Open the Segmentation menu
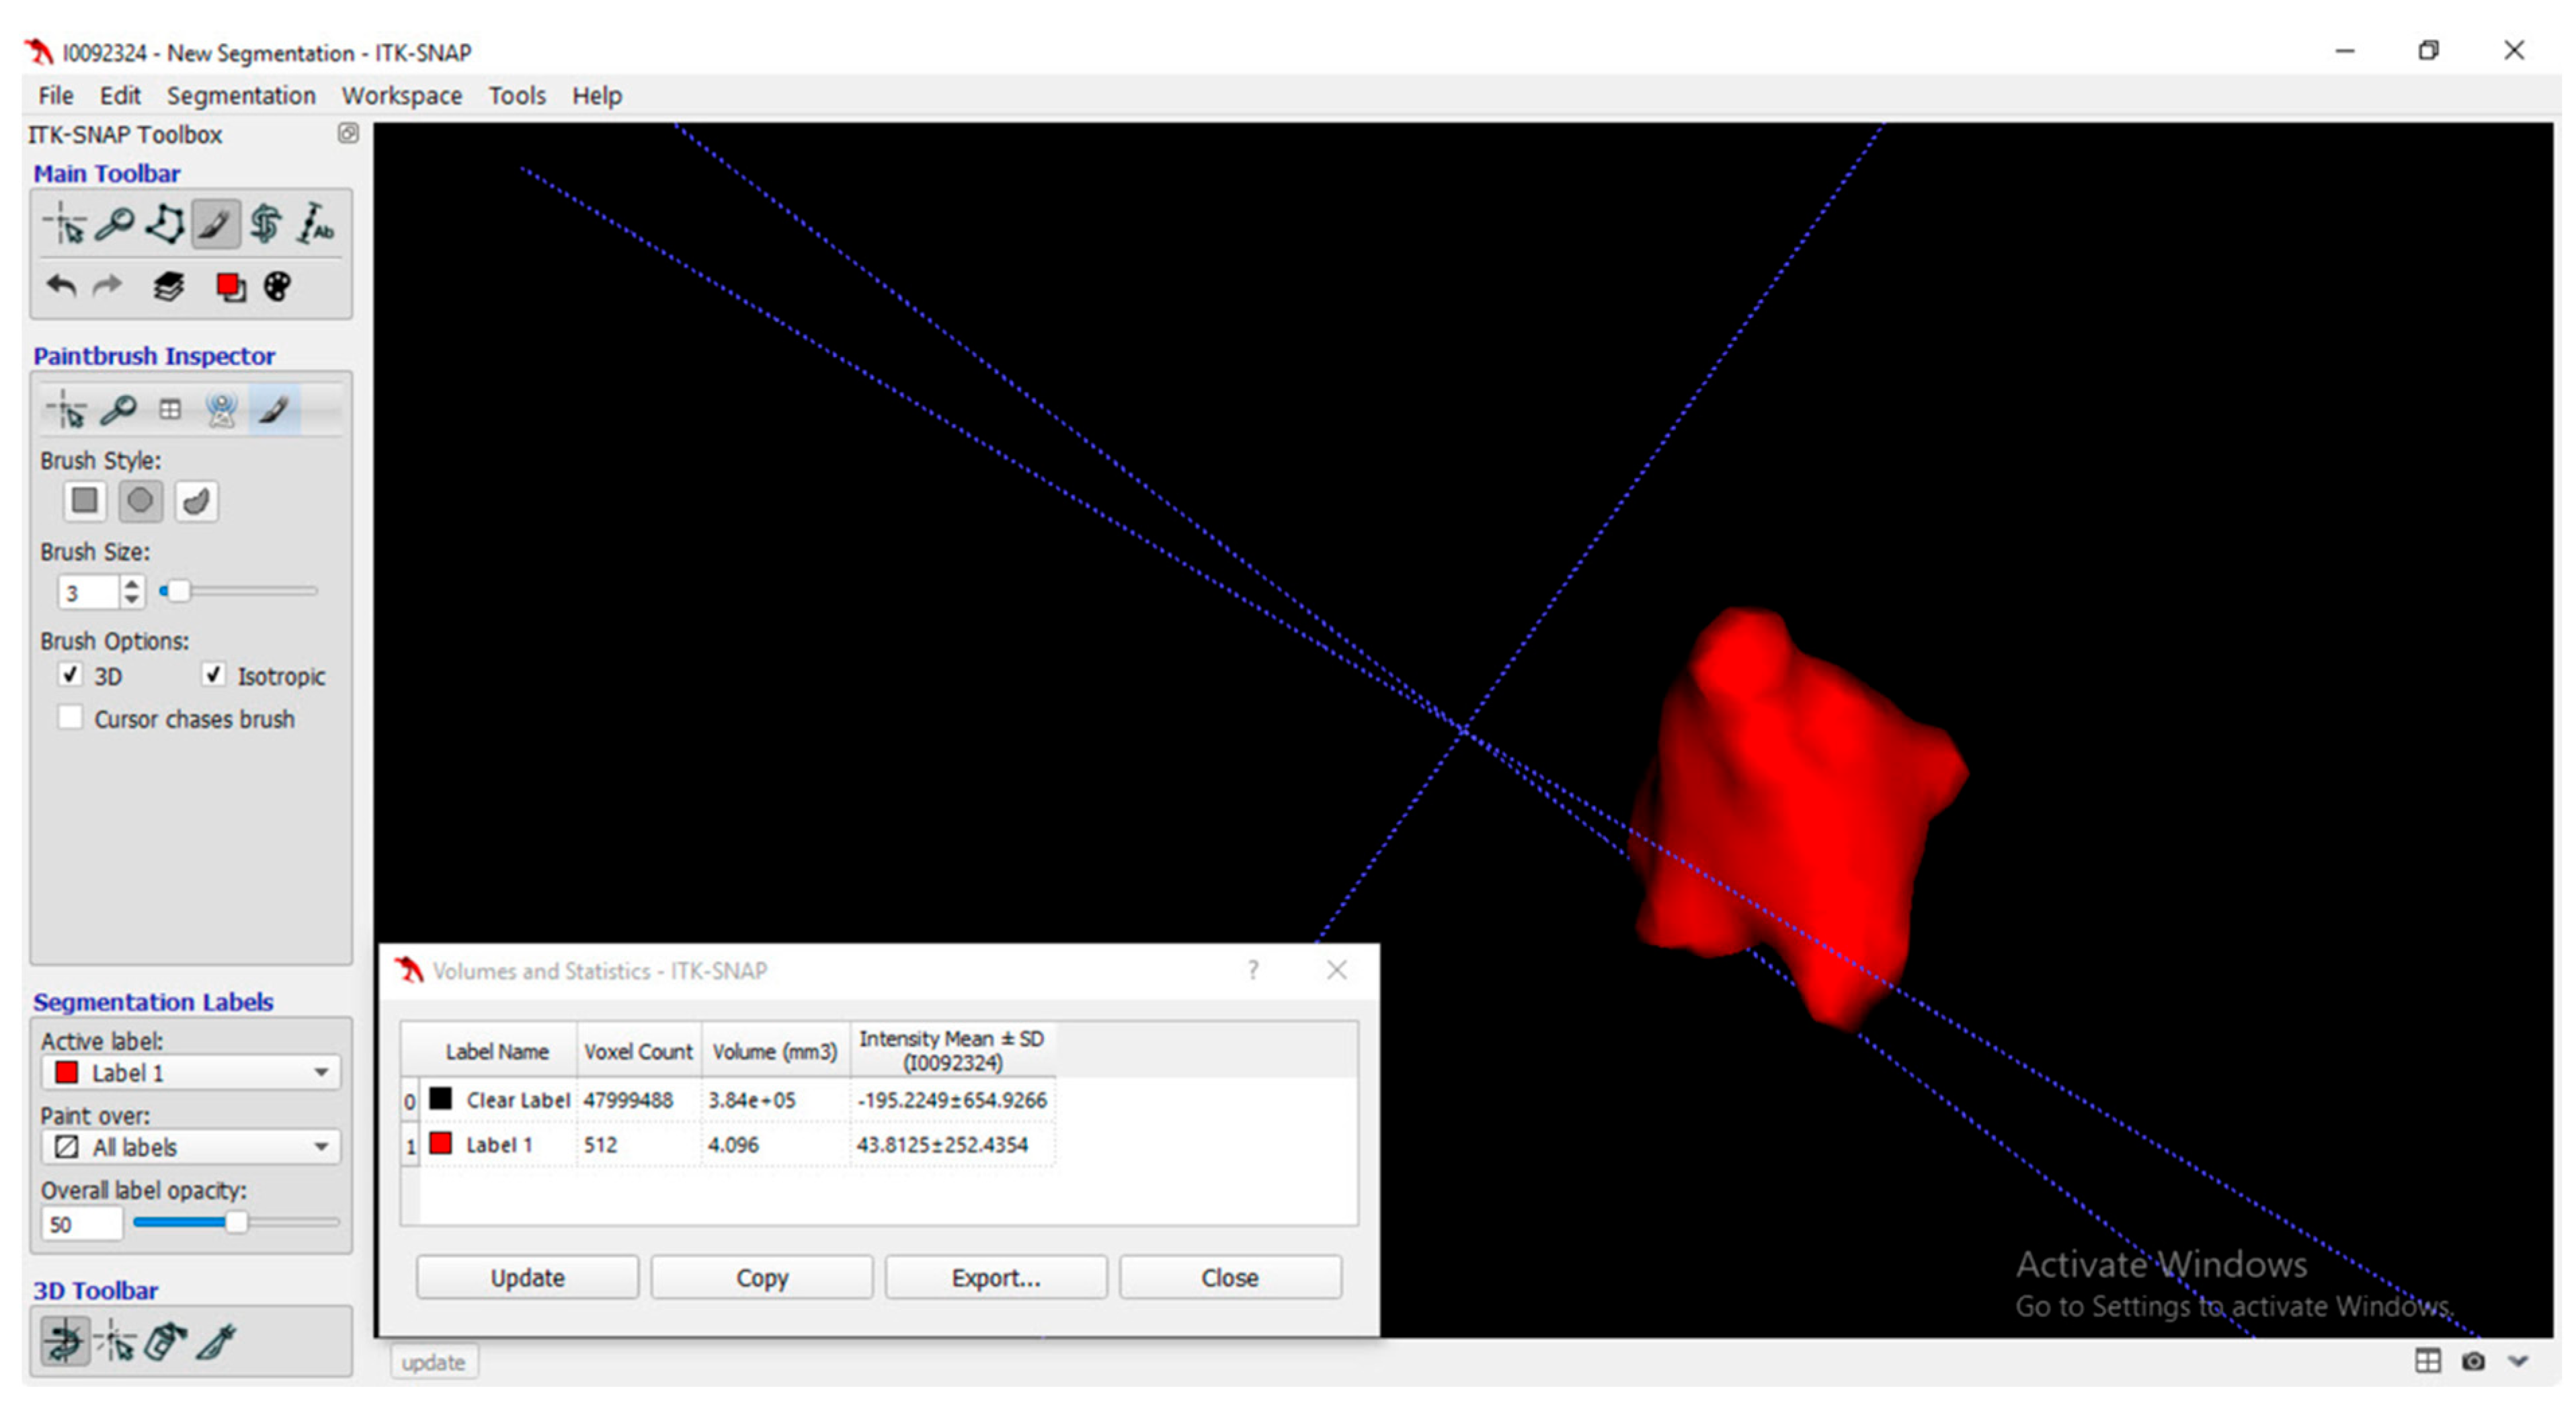The width and height of the screenshot is (2576, 1405). click(x=241, y=95)
